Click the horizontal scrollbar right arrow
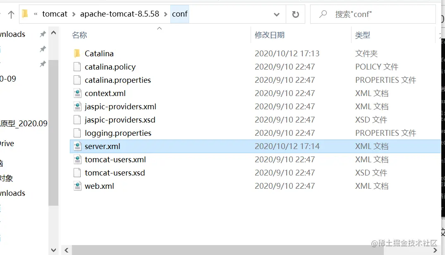The width and height of the screenshot is (445, 255). pos(435,250)
